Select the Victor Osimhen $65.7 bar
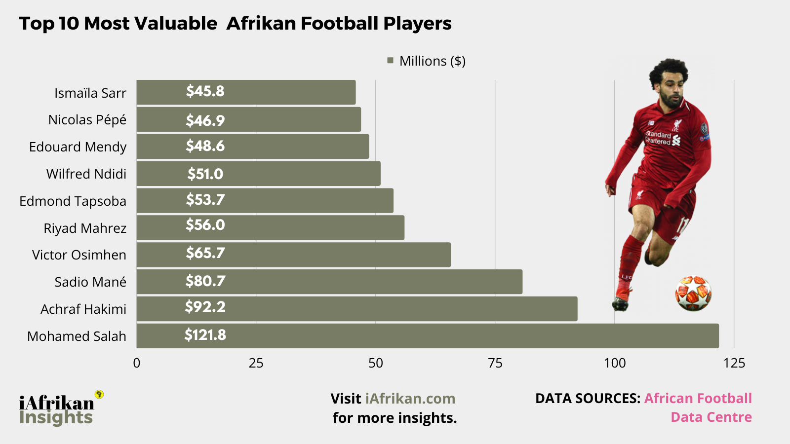 tap(293, 255)
